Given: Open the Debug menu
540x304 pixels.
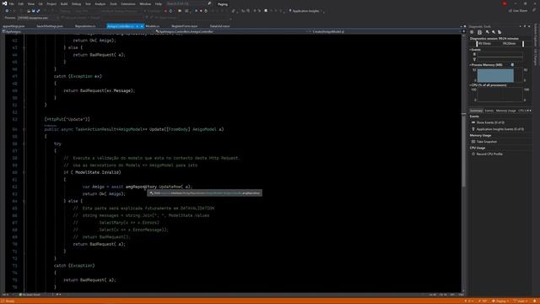Looking at the screenshot, I should pyautogui.click(x=76, y=4).
